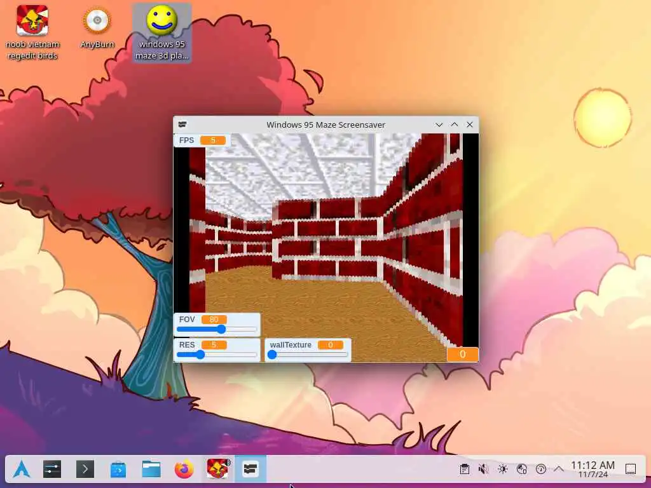Open the AnyBurn desktop icon

pos(97,28)
